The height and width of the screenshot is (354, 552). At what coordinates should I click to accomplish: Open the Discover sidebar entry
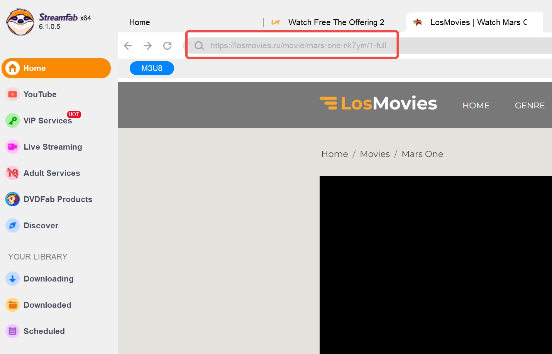41,226
